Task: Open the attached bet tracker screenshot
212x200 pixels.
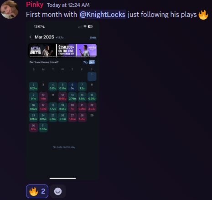Action: tap(62, 100)
